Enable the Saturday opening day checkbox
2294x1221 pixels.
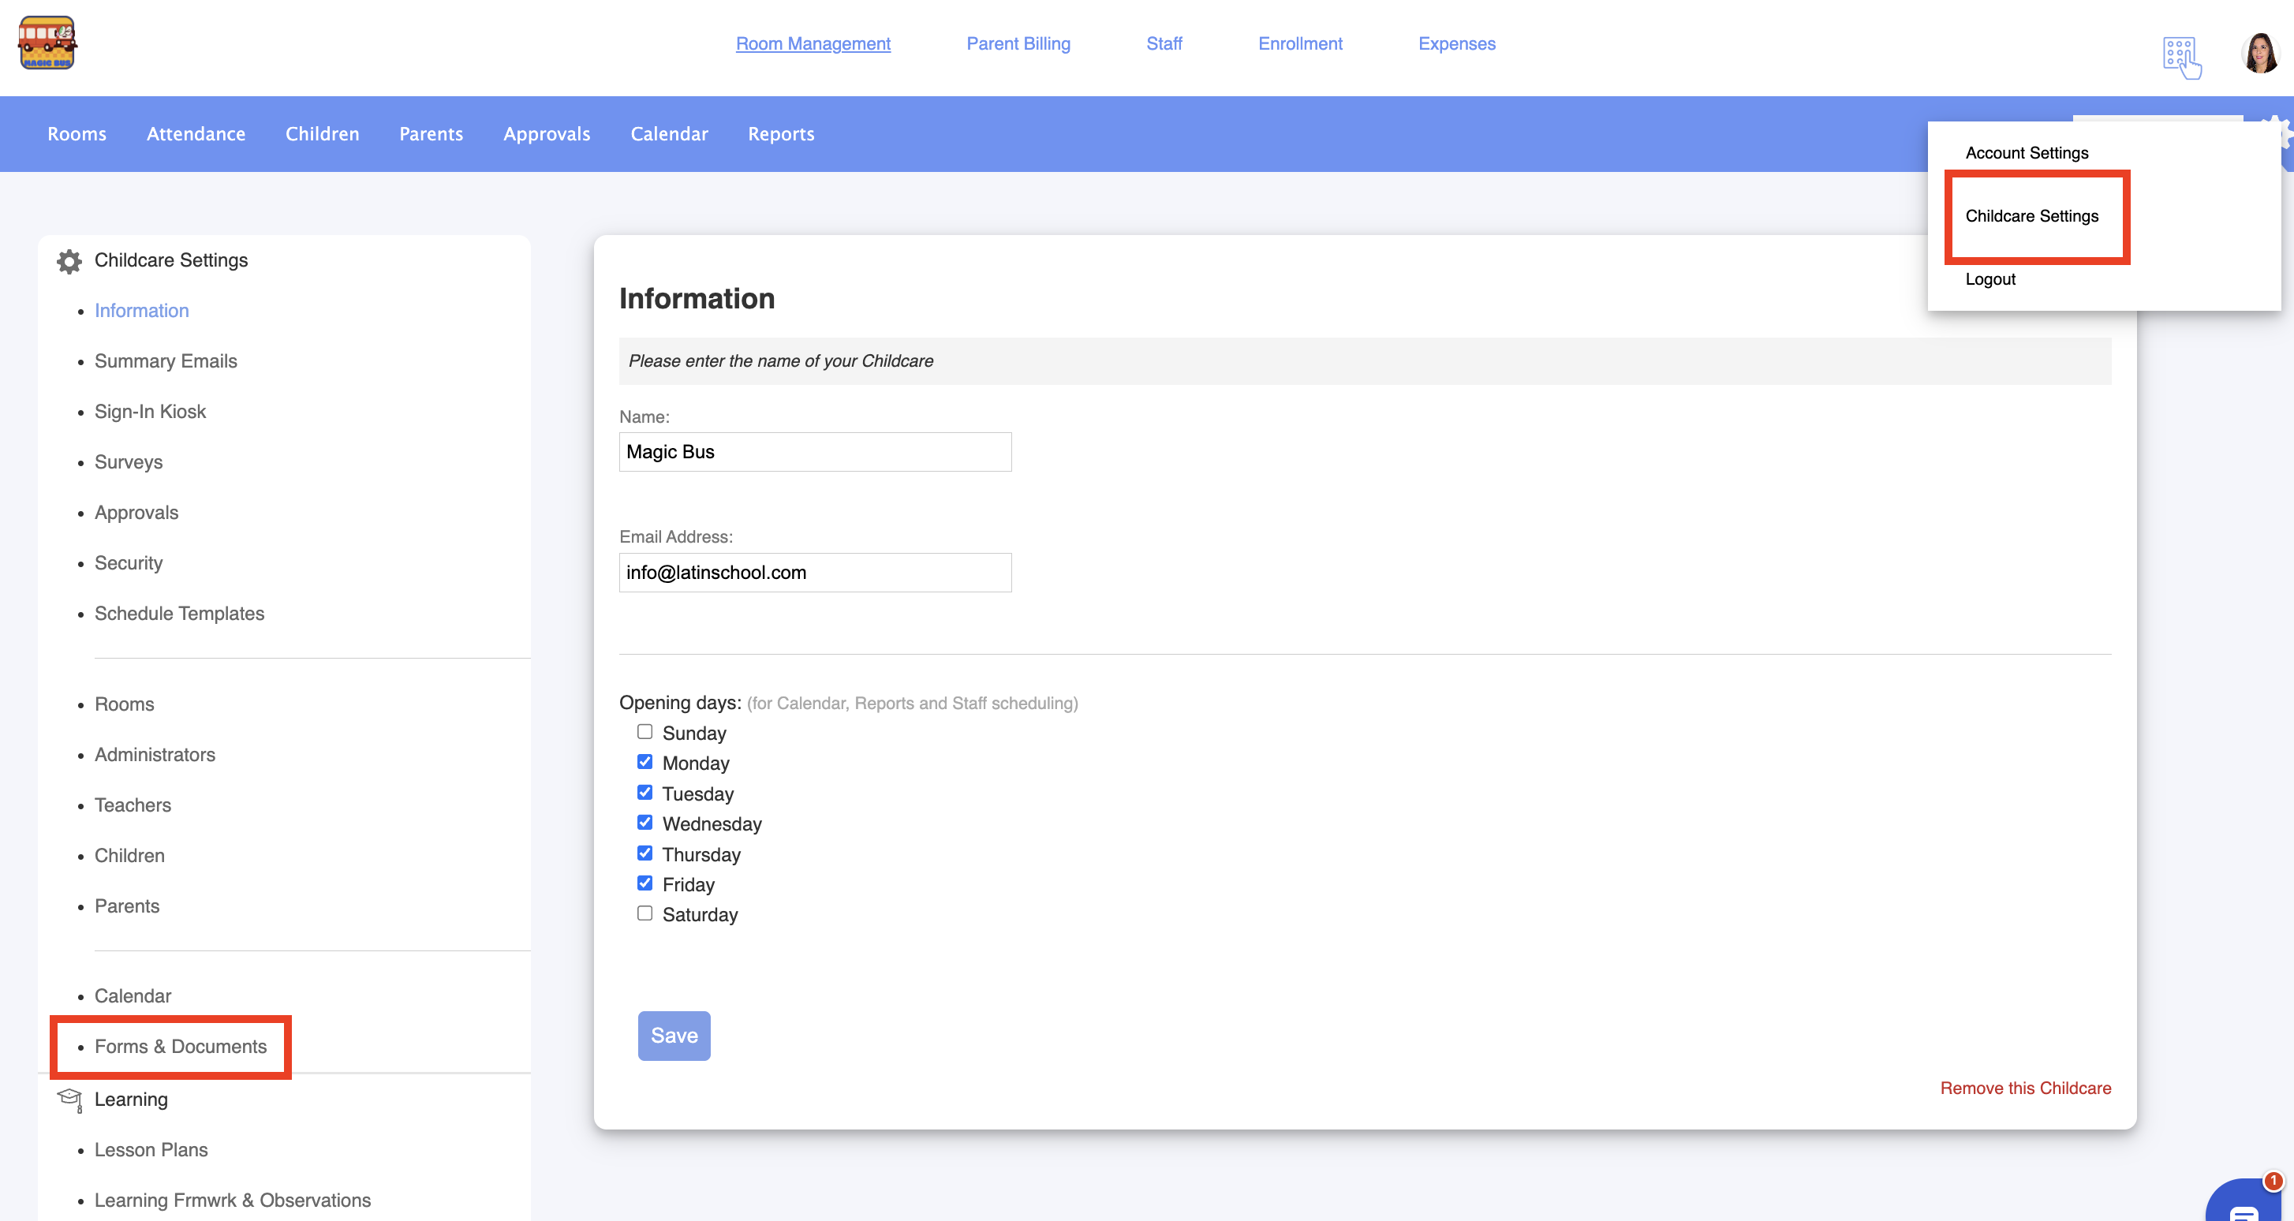[644, 913]
